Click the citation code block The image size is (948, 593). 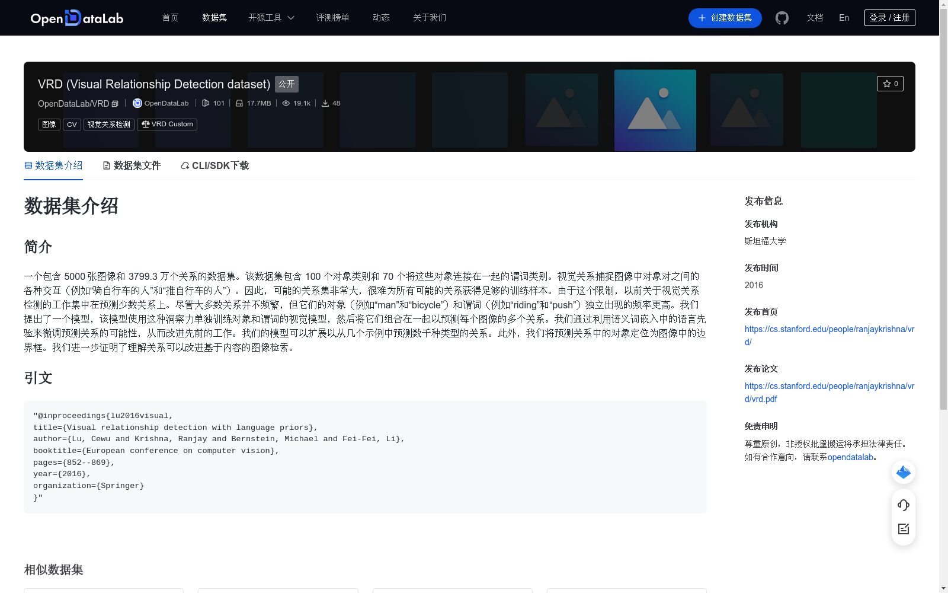pyautogui.click(x=365, y=457)
